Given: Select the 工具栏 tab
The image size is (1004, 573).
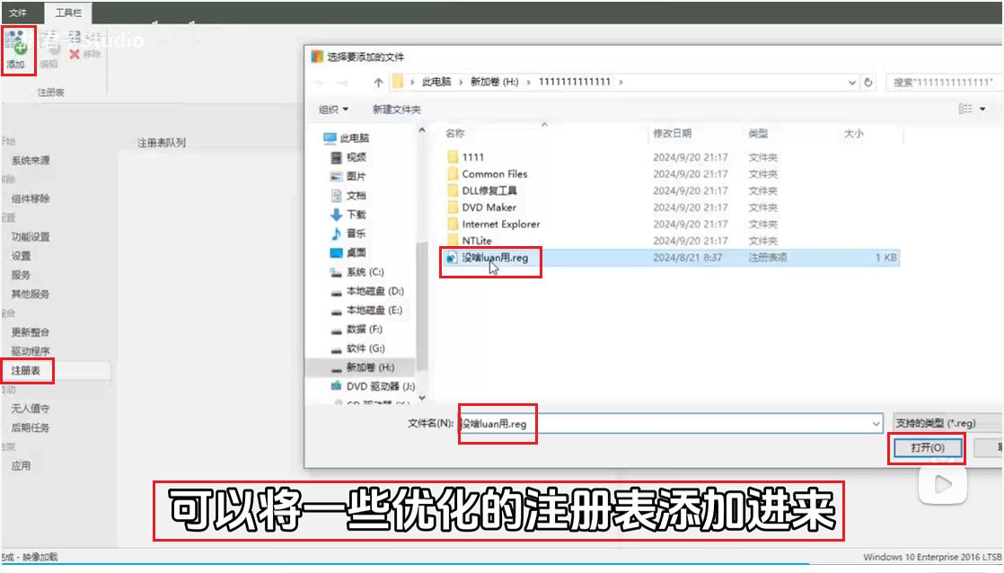Looking at the screenshot, I should click(x=68, y=13).
